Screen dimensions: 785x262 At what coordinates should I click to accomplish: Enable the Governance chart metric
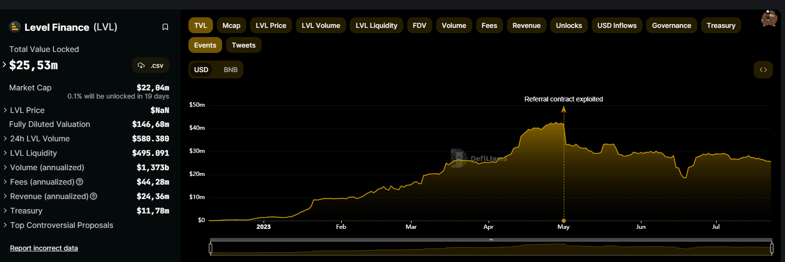coord(672,25)
